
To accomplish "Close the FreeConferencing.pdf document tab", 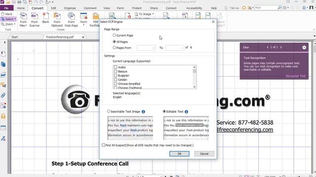I will click(x=83, y=37).
